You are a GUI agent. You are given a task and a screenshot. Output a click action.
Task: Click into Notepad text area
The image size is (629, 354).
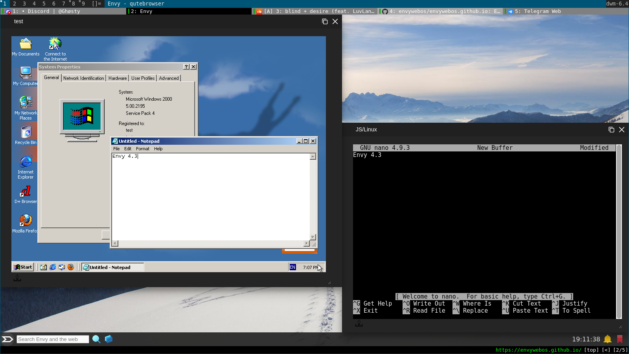211,197
